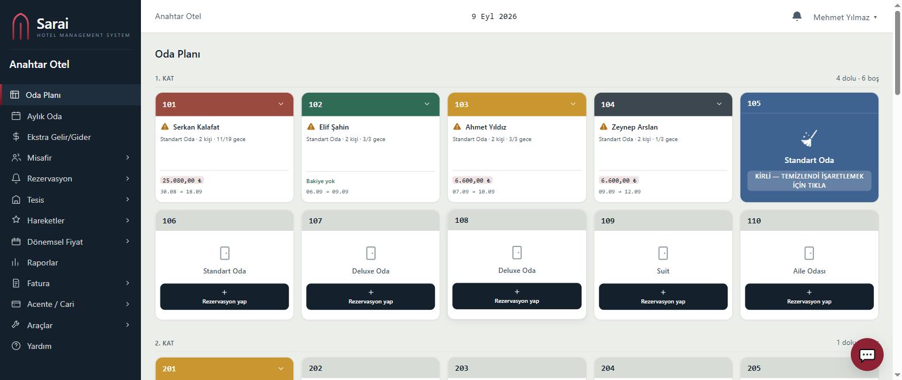Screen dimensions: 902x380
Task: Click the 25.080,00 ₺ balance
Action: [x=182, y=180]
